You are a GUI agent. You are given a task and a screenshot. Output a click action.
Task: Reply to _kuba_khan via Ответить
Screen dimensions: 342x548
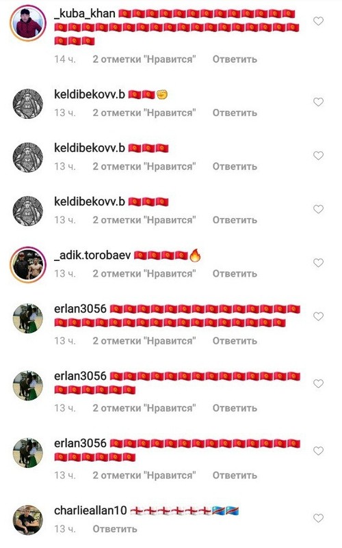[235, 59]
